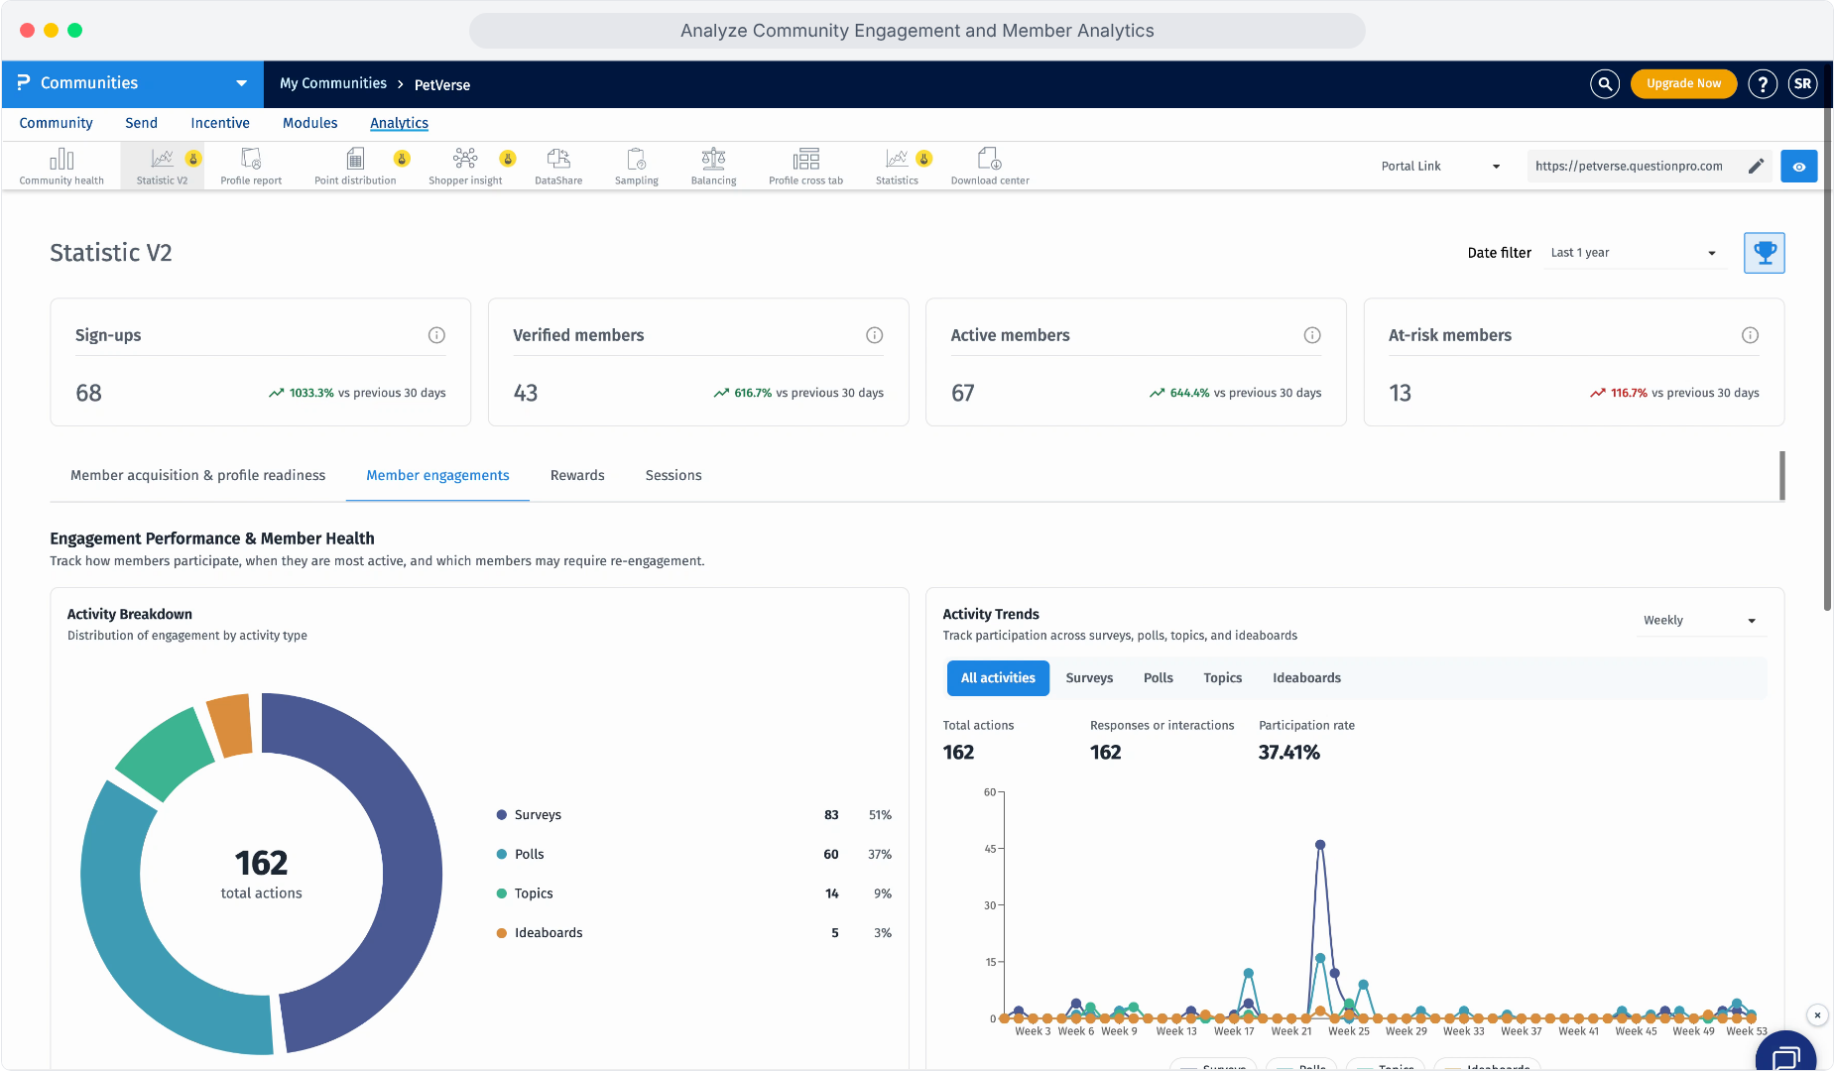Expand the Portal Link dropdown
Image resolution: width=1835 pixels, height=1071 pixels.
(x=1440, y=167)
